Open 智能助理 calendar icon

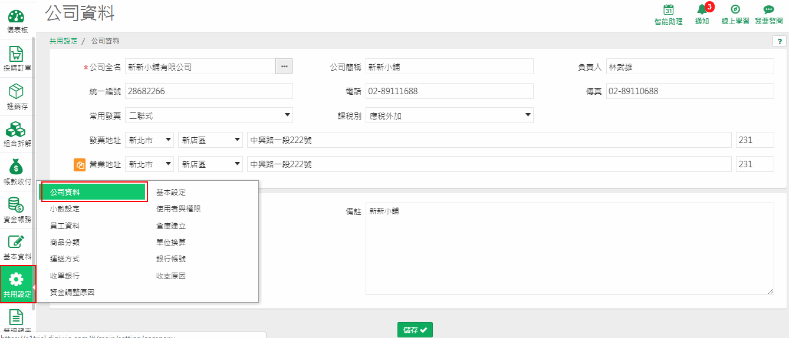(669, 9)
